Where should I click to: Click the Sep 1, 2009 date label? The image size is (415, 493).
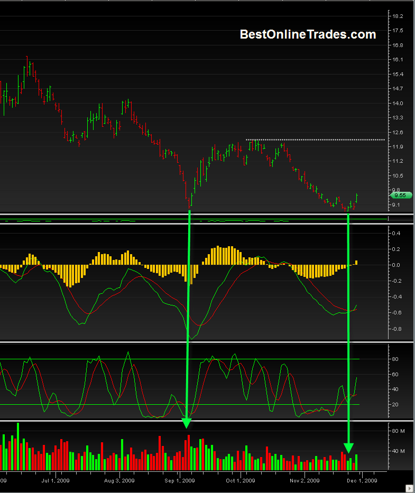tap(180, 480)
